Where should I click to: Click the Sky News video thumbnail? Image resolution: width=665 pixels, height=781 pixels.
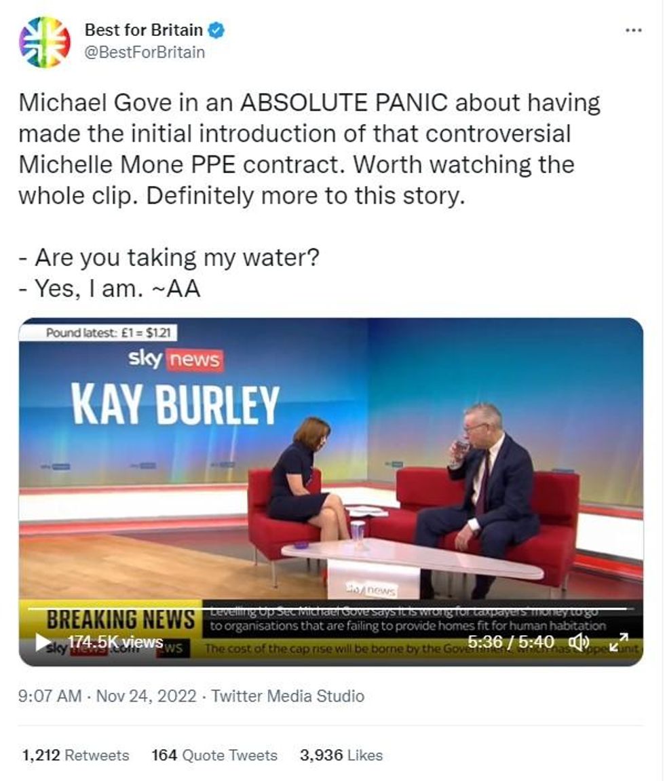330,492
